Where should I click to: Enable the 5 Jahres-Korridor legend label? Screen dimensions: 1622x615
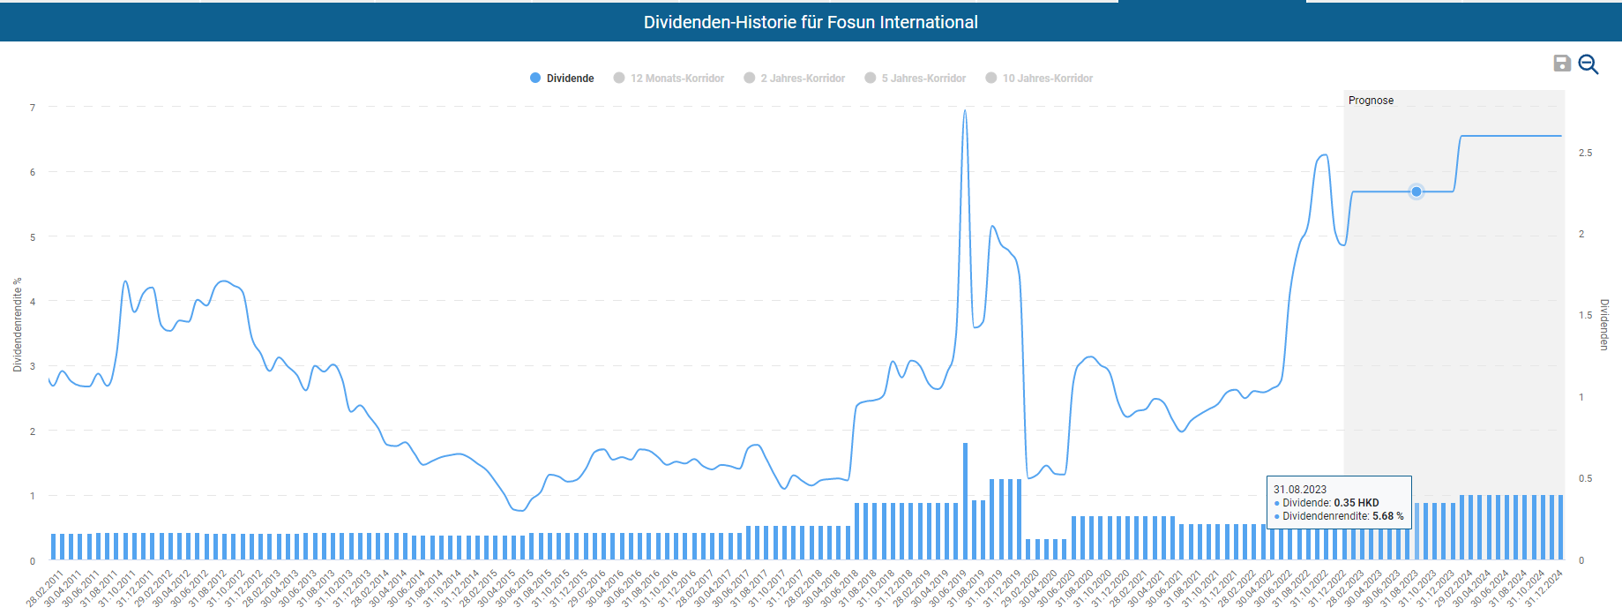[x=923, y=79]
